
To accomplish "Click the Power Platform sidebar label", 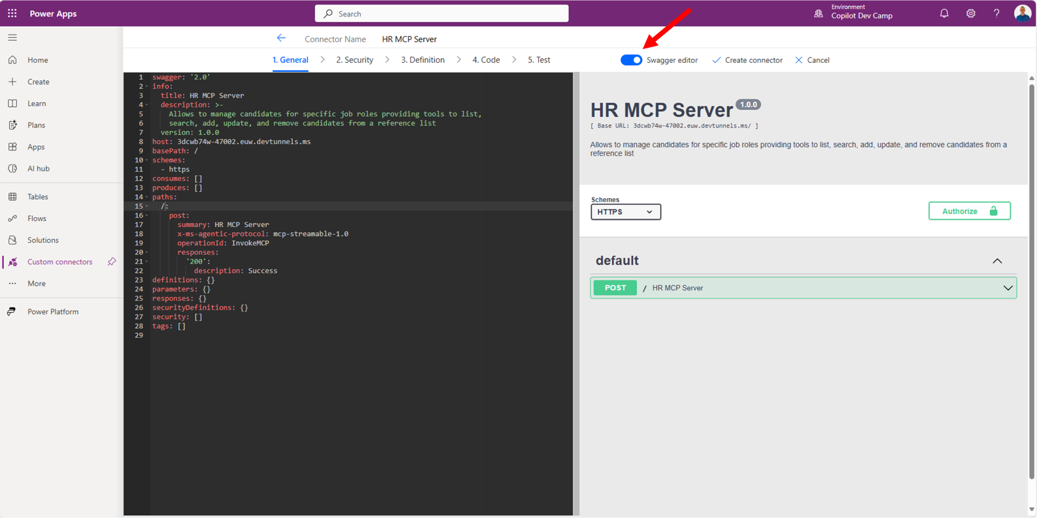I will tap(53, 311).
